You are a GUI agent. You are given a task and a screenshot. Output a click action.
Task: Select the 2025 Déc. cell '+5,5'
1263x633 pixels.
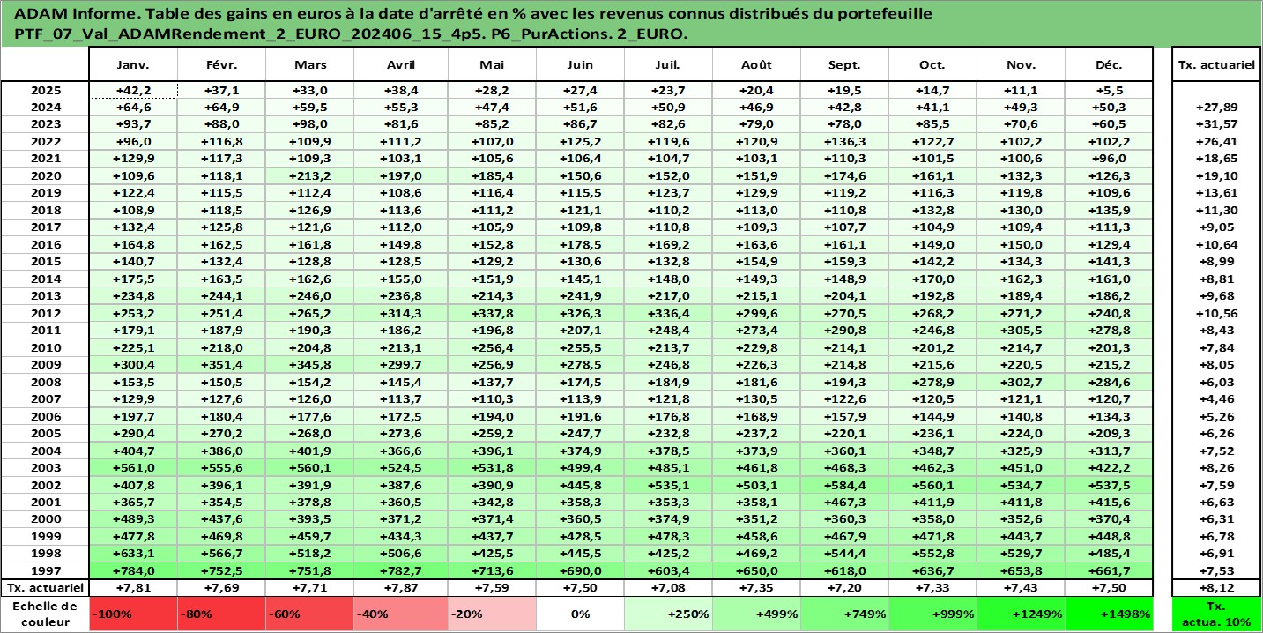click(1110, 90)
